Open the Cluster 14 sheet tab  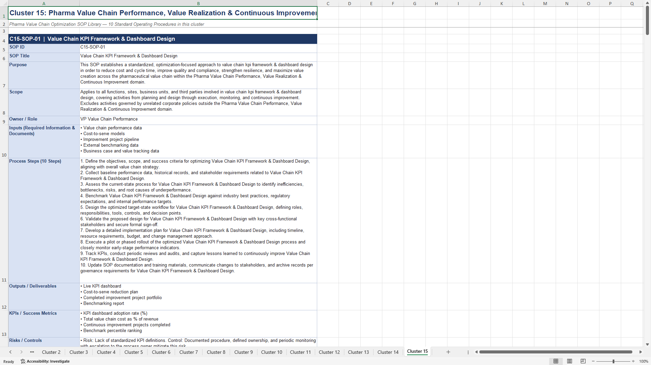(388, 352)
